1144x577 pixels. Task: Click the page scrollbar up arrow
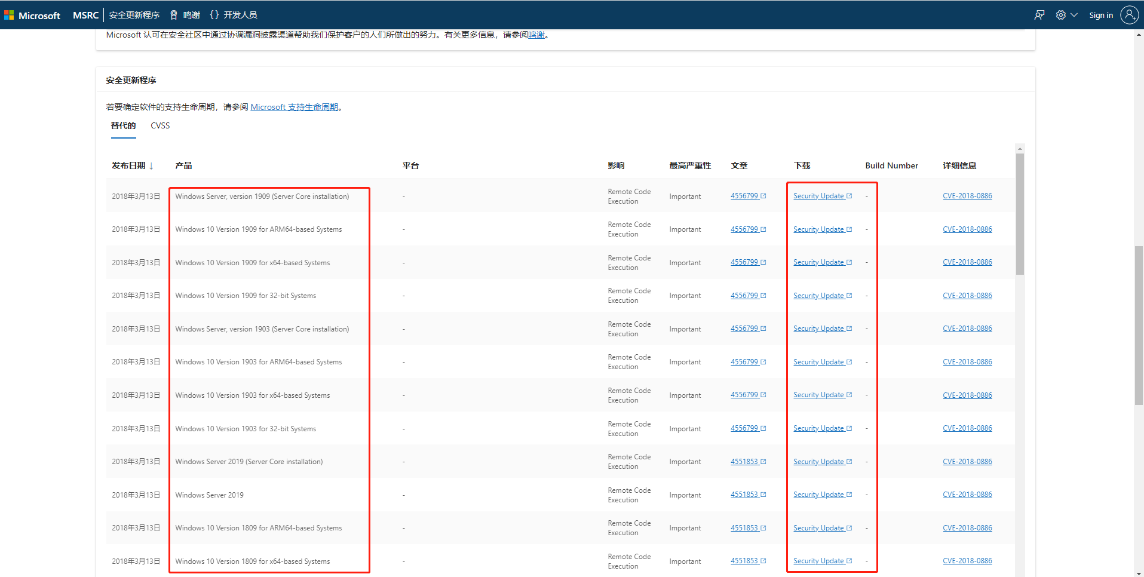coord(1139,35)
